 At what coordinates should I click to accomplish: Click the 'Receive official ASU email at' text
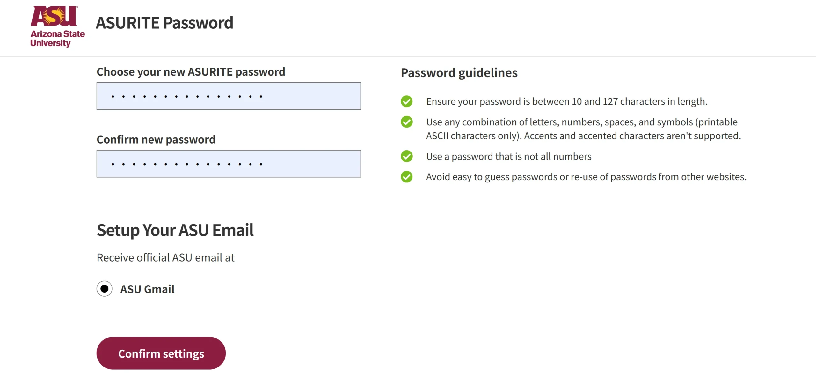[x=165, y=258]
